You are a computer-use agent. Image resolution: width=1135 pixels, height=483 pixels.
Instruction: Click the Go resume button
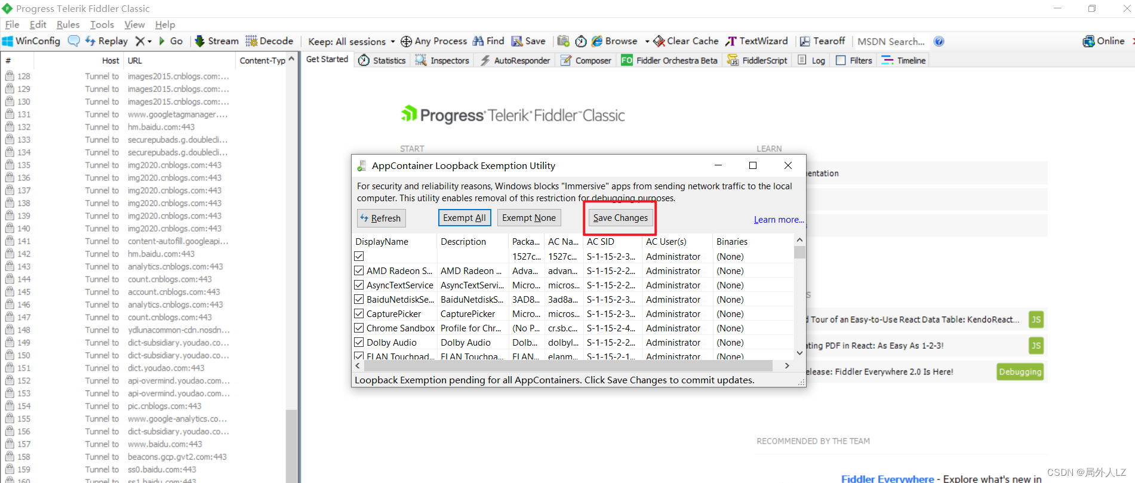click(x=170, y=41)
